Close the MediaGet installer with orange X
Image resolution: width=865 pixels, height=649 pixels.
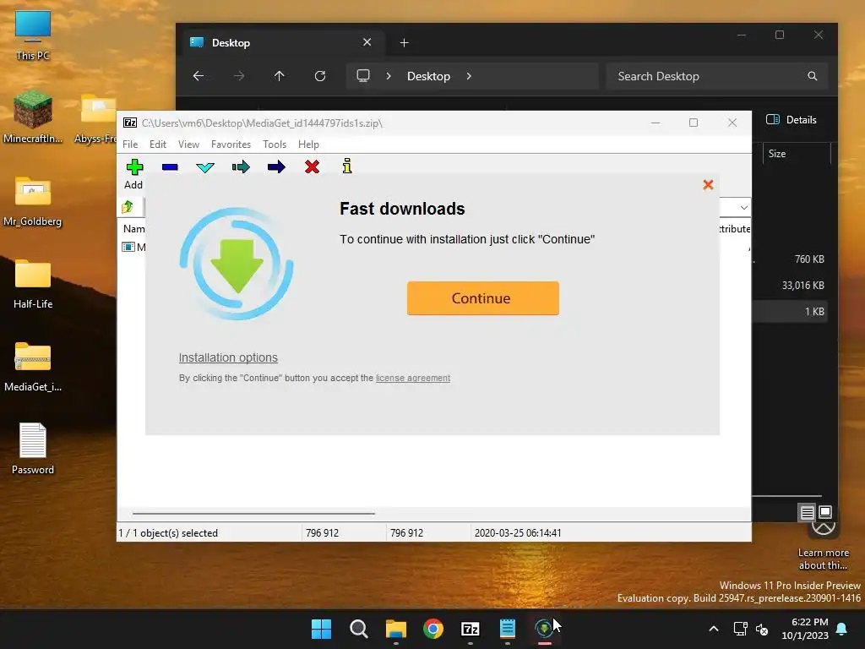point(709,185)
